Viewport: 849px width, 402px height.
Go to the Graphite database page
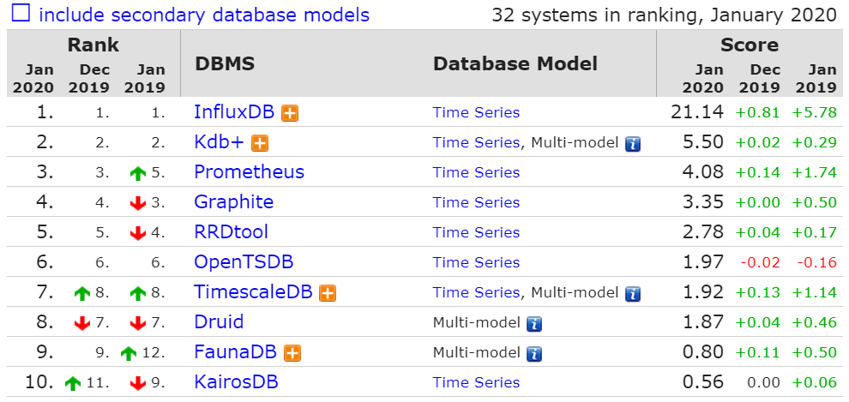click(x=233, y=202)
